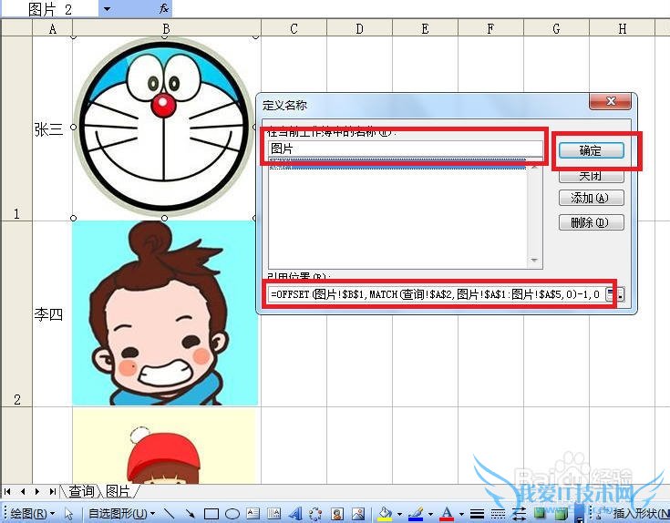Screen dimensions: 670x523
Task: Select the Line drawing tool
Action: tap(170, 513)
